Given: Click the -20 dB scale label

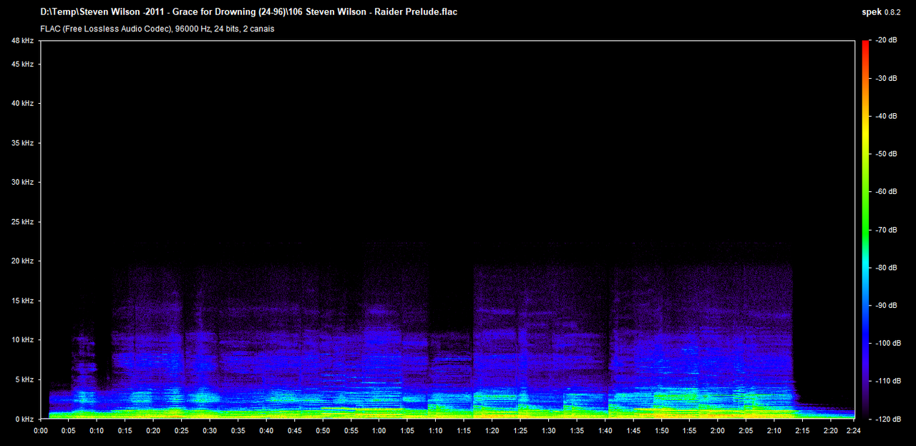Looking at the screenshot, I should click(887, 40).
